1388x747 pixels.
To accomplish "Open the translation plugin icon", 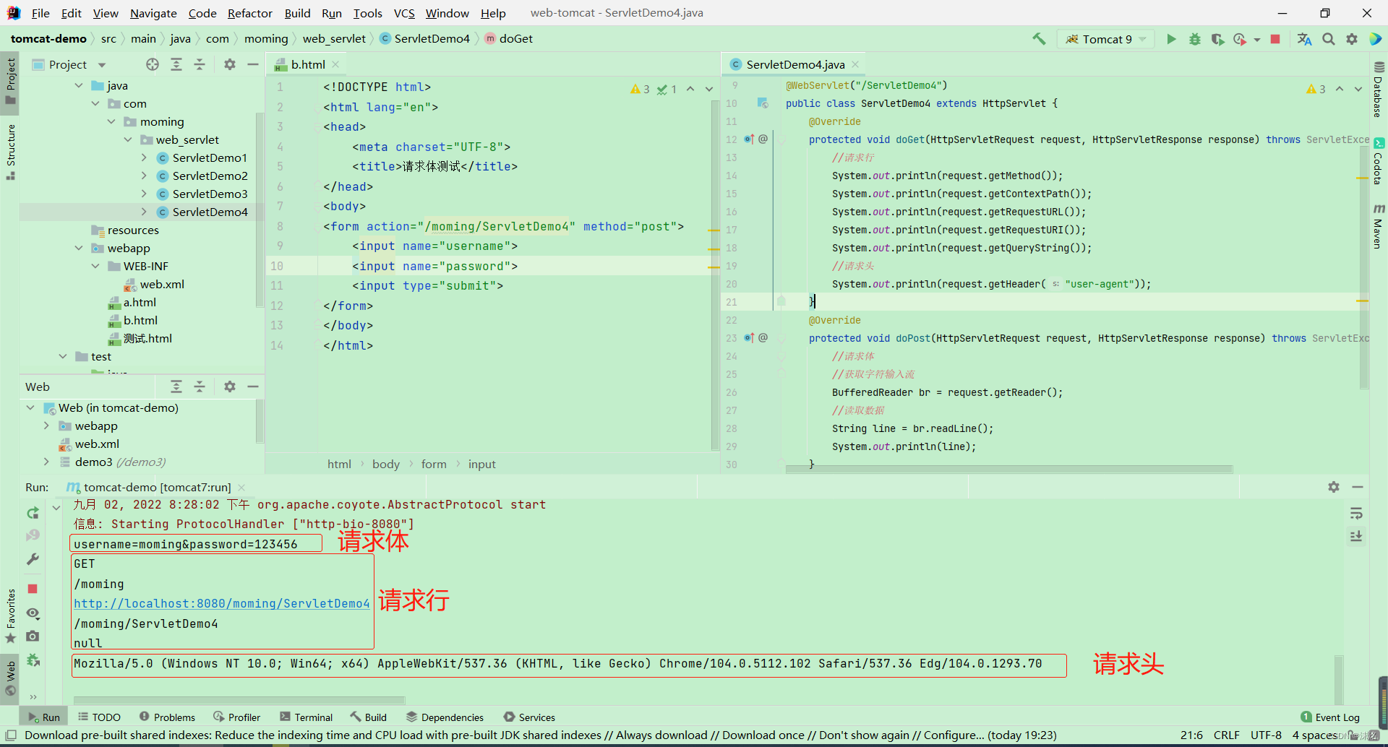I will (1304, 39).
